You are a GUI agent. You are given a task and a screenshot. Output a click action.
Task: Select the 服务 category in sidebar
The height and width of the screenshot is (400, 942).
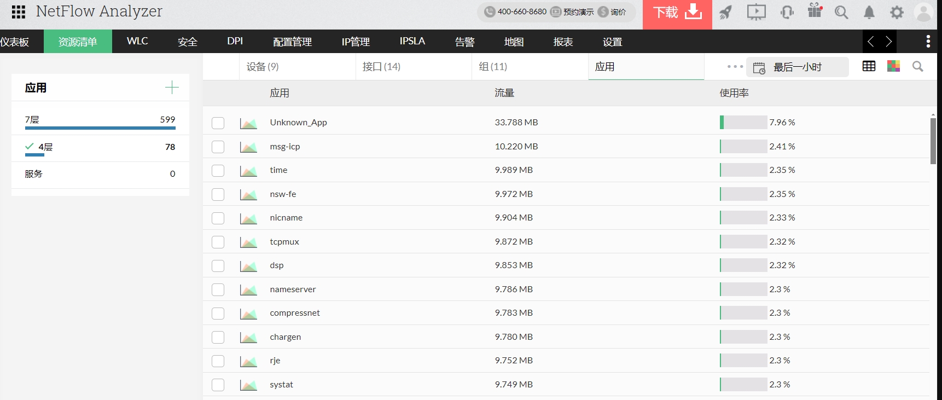[100, 174]
